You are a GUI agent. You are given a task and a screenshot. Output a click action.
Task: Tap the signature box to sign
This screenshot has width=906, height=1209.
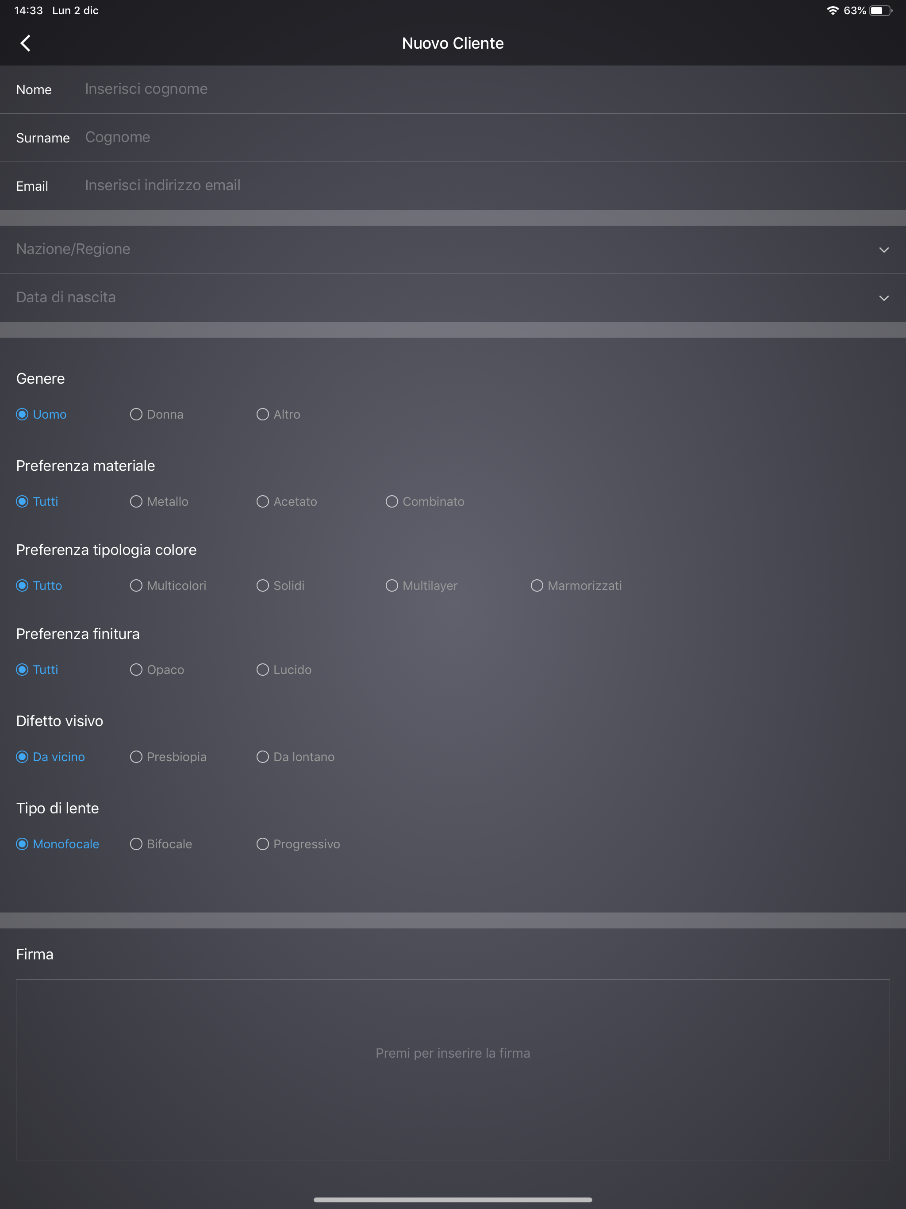[x=453, y=1069]
